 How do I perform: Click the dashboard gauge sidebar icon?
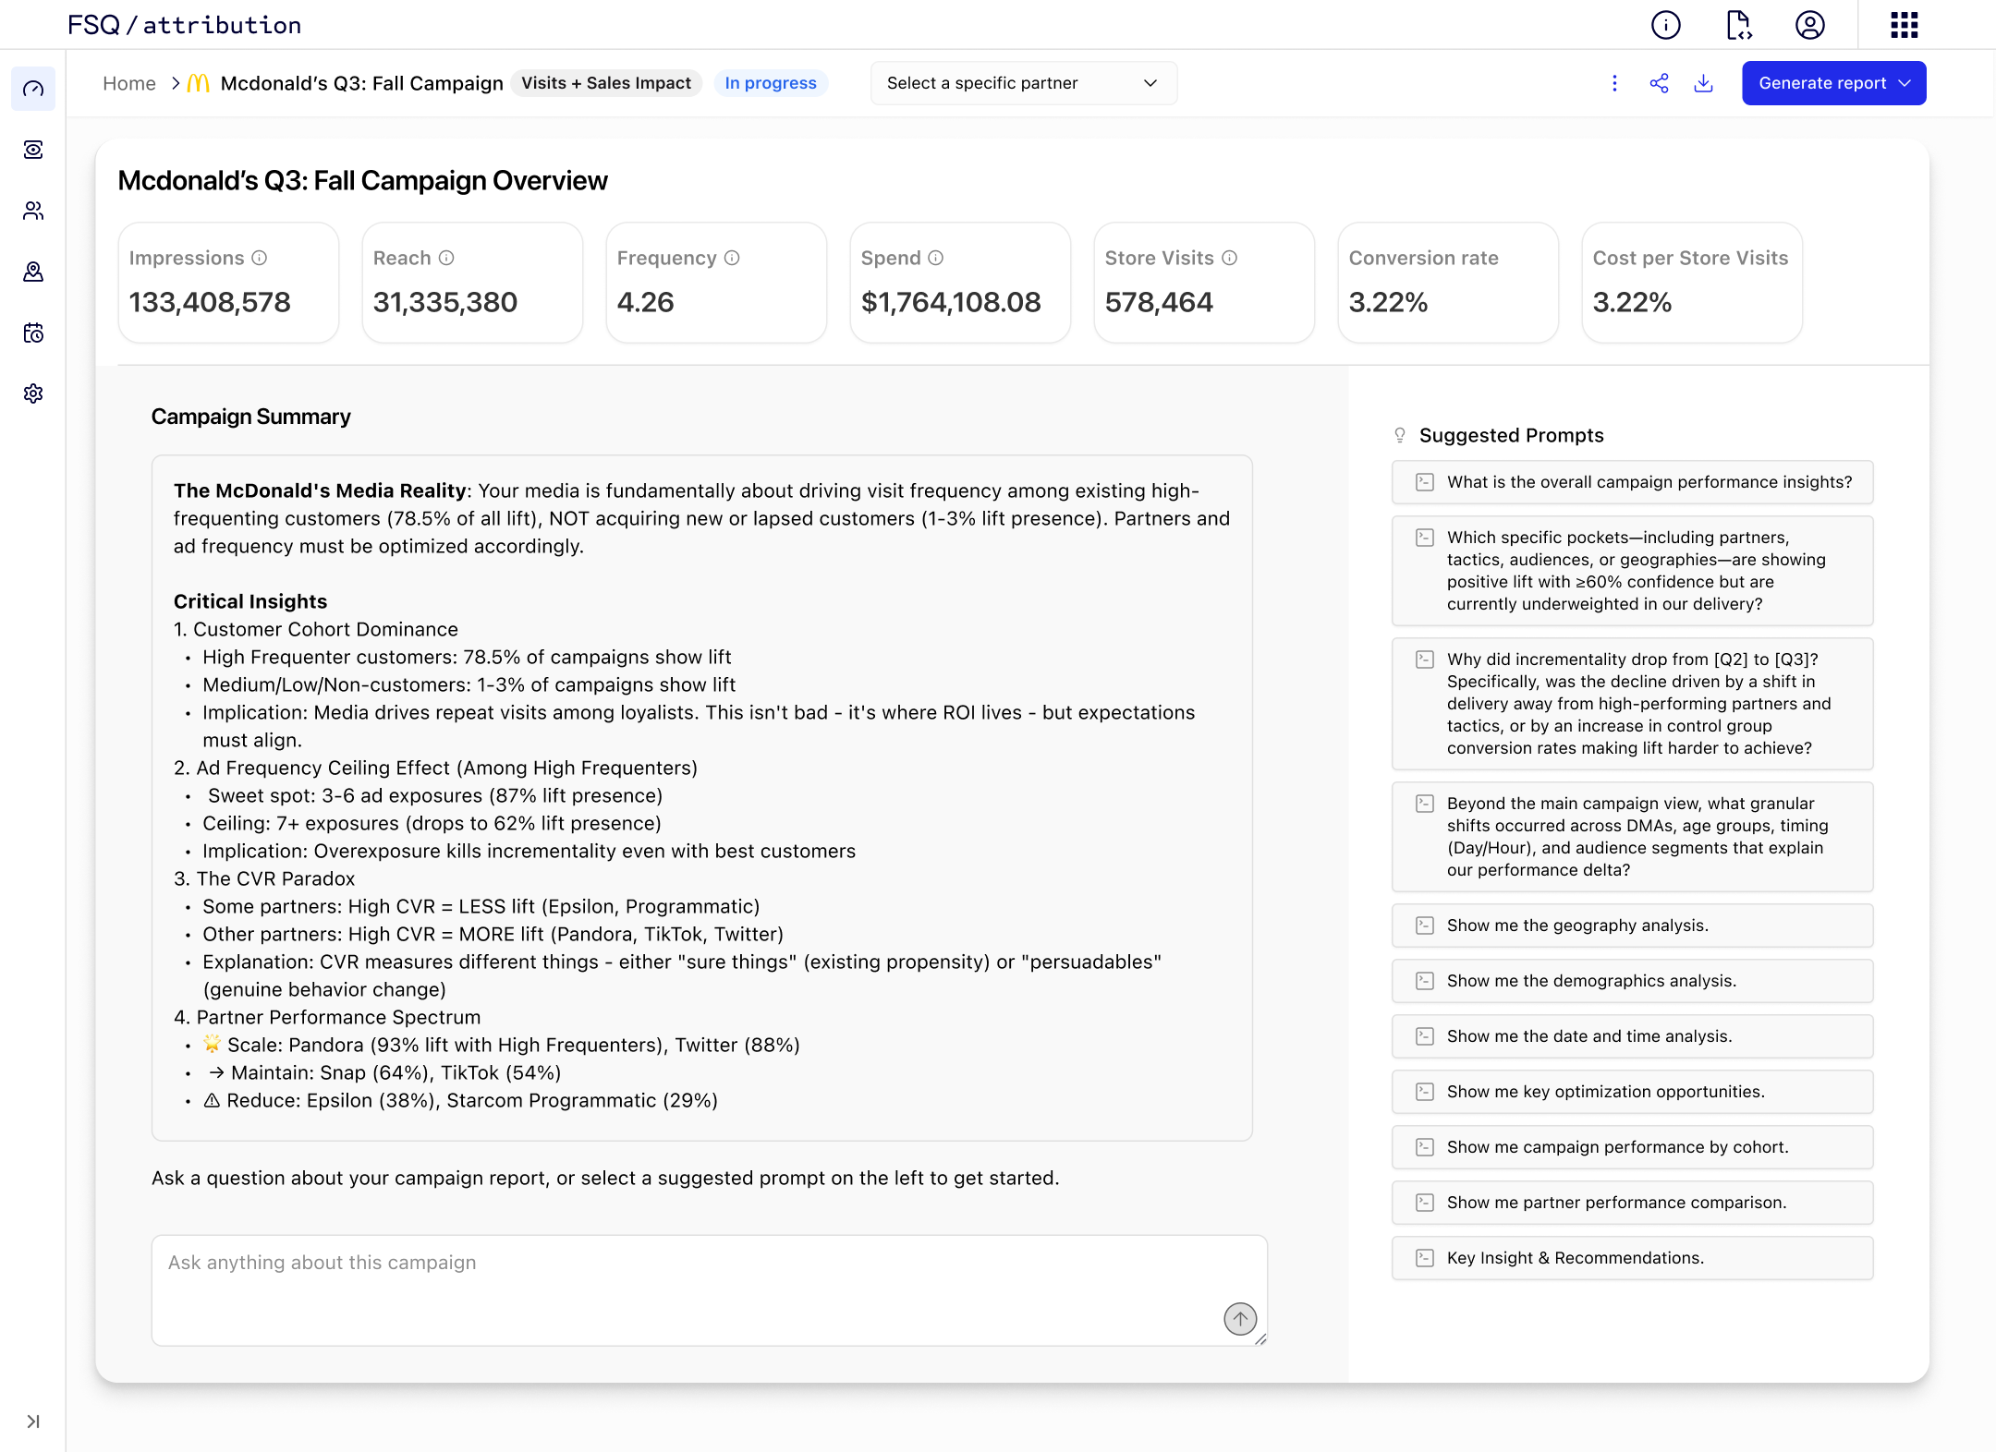point(33,89)
